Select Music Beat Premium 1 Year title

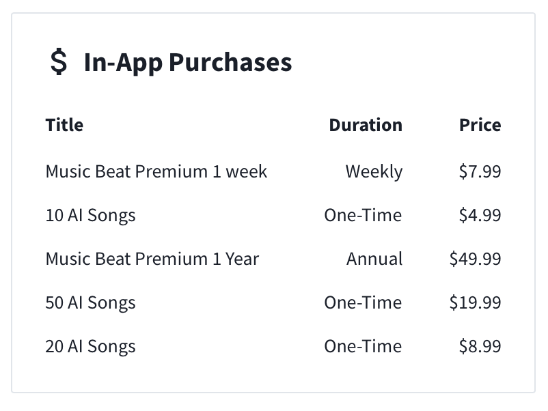coord(152,259)
